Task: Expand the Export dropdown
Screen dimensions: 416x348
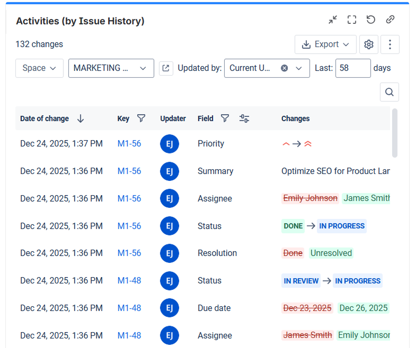Action: coord(325,44)
